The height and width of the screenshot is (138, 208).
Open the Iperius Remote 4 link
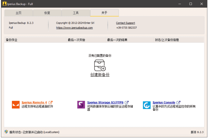[x=34, y=103]
